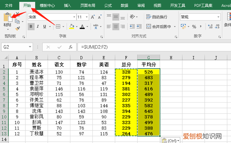Open 字体 group dialog launcher
231x143 pixels.
tap(101, 37)
